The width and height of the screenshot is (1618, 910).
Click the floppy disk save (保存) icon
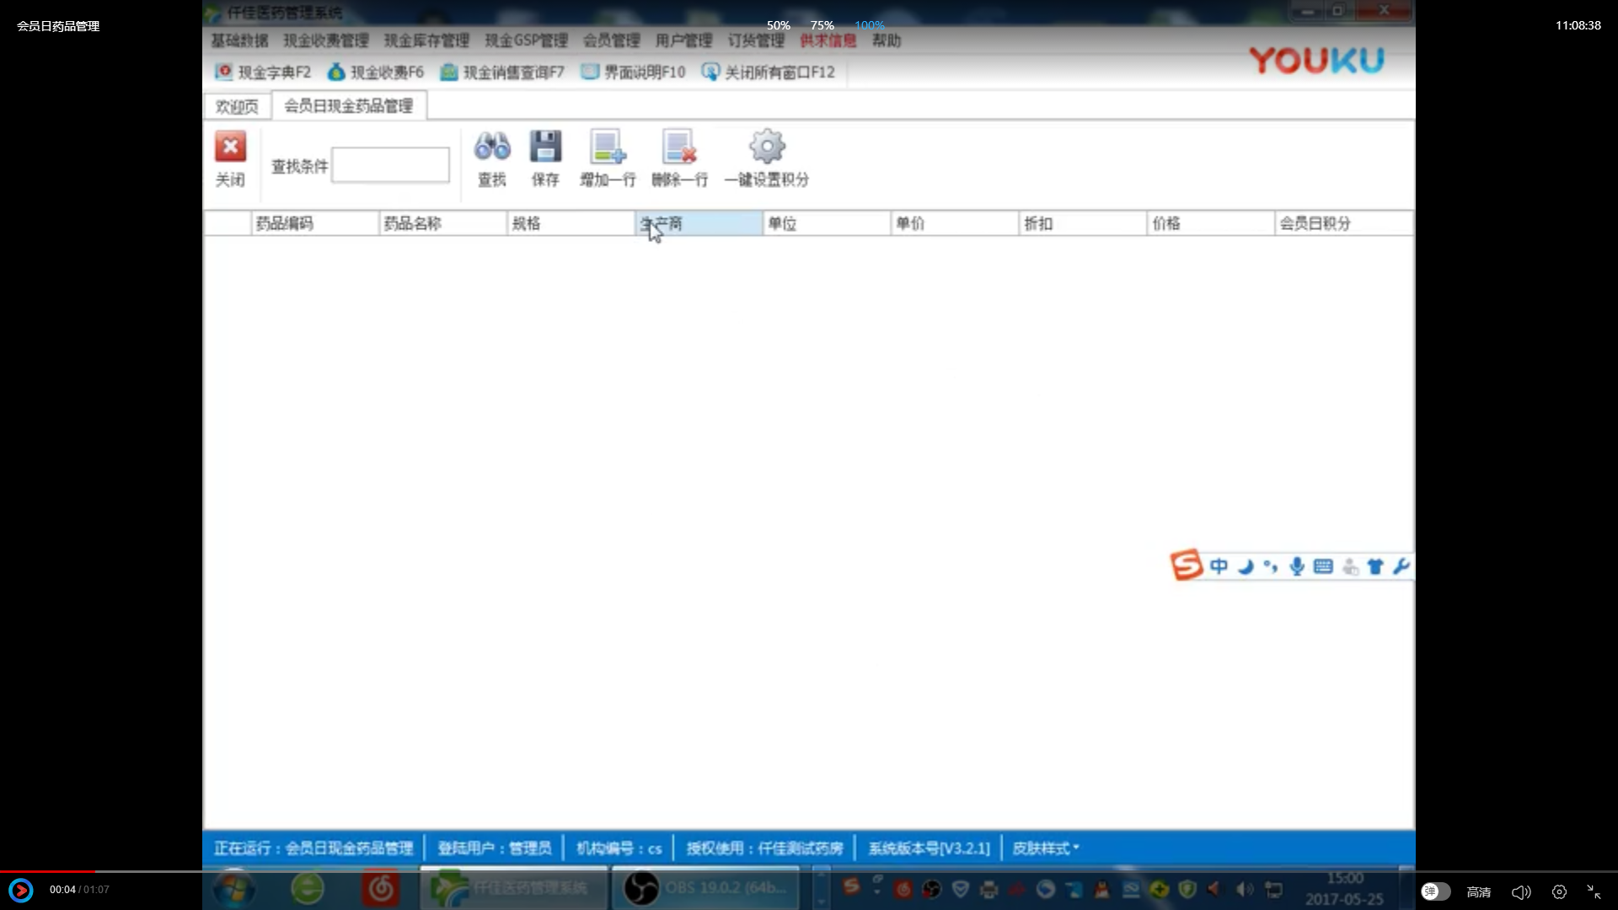545,147
